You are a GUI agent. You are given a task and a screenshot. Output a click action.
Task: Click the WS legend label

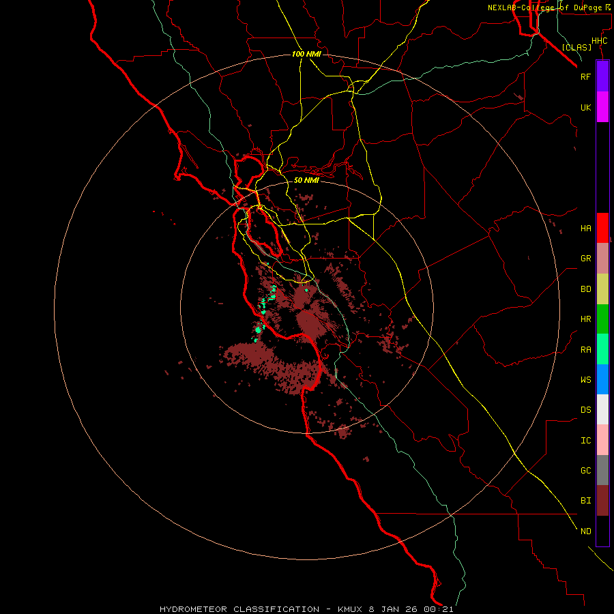[585, 380]
